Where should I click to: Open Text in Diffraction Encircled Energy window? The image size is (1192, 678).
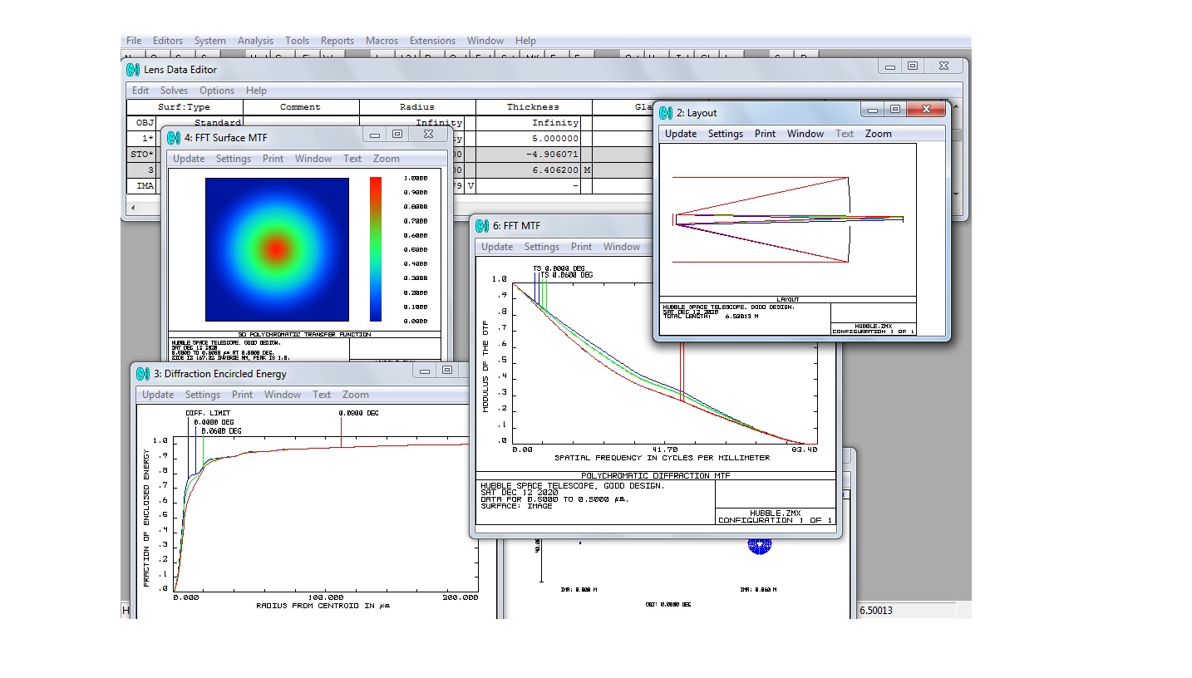tap(322, 395)
